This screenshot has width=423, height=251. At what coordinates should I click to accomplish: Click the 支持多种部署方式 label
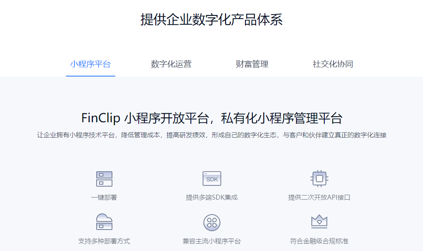coord(104,241)
